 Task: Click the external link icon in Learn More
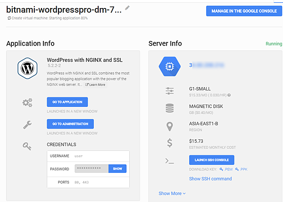[87, 85]
